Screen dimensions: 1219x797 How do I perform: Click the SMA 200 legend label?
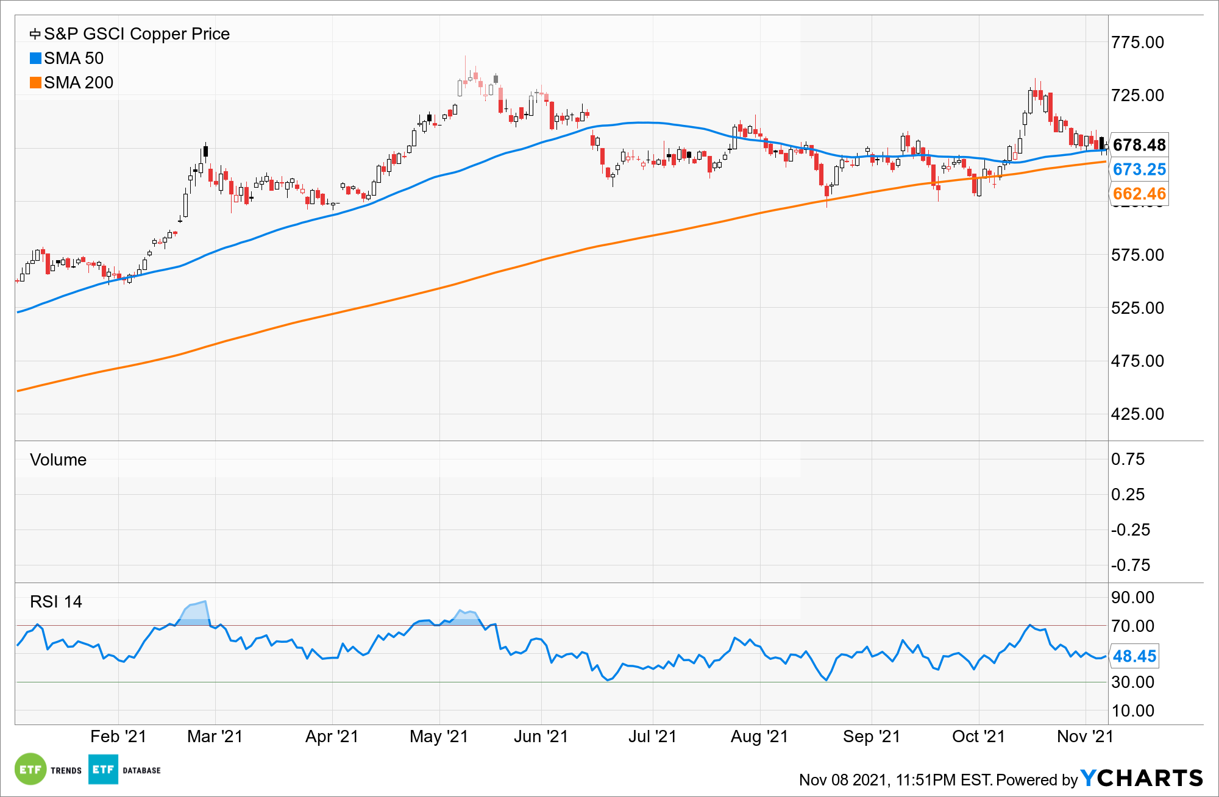coord(79,83)
